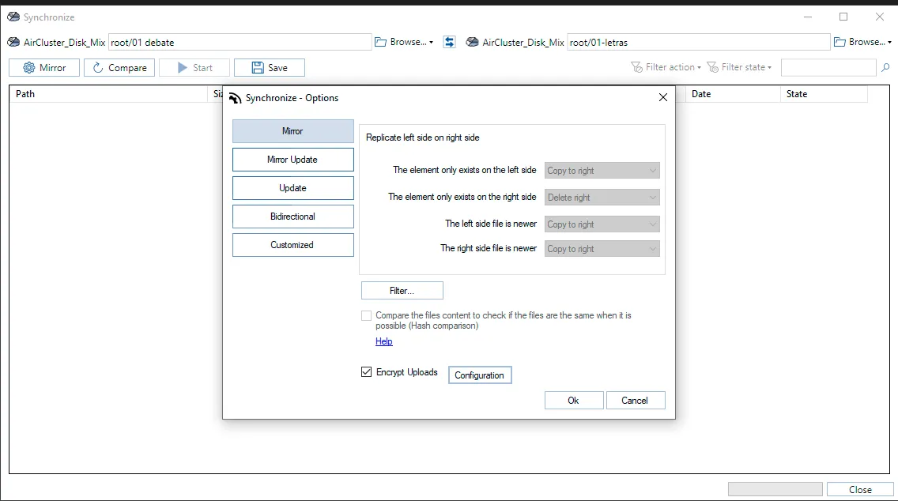Click the search magnifier icon

(x=885, y=67)
